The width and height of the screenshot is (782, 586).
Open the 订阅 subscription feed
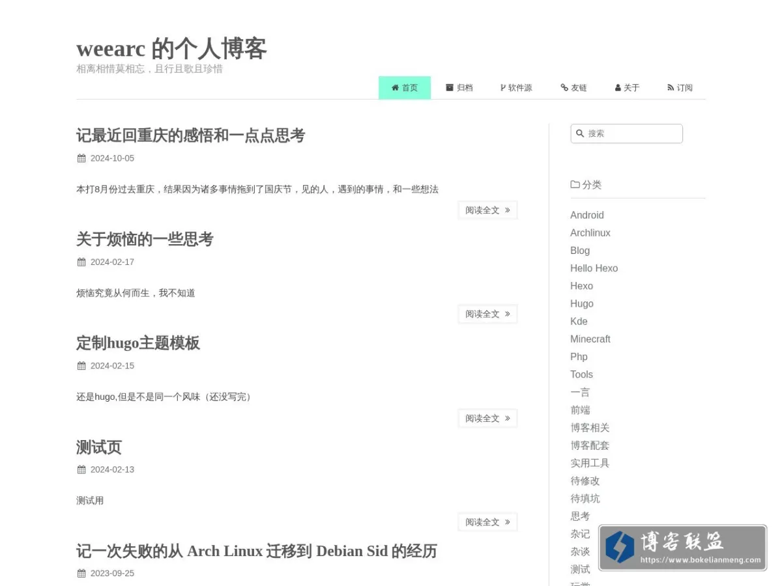point(680,88)
